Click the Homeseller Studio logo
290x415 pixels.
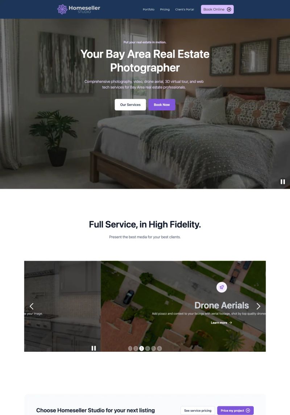point(79,9)
